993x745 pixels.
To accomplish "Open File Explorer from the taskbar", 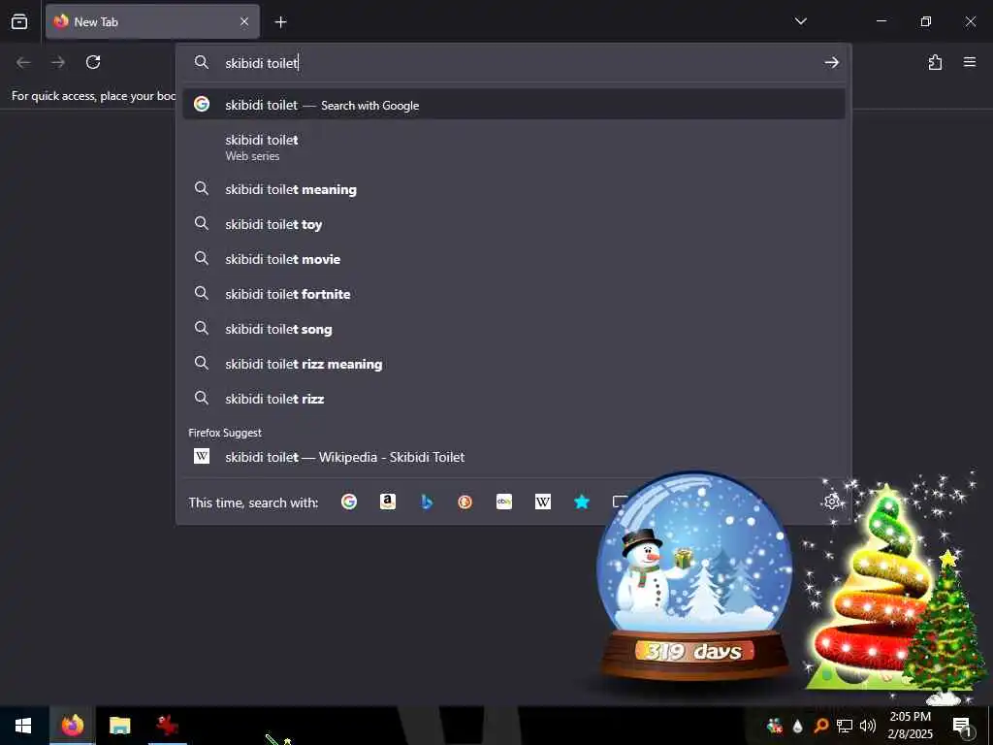I will point(119,726).
